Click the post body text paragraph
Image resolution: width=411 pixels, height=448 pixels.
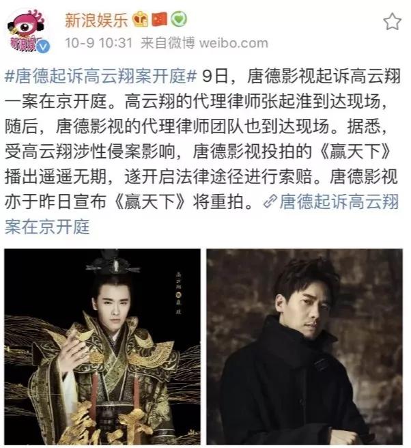click(202, 152)
